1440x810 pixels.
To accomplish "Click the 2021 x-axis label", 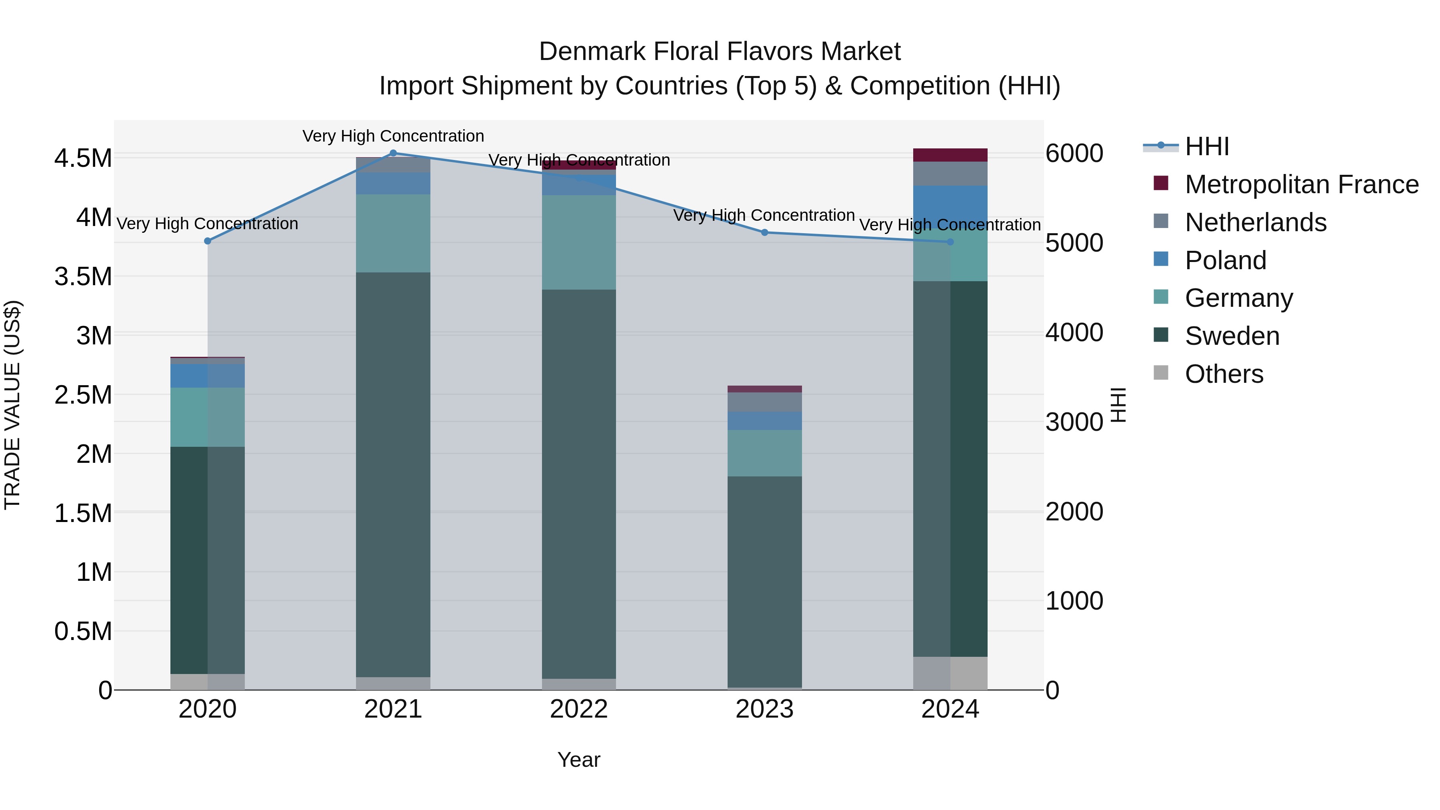I will coord(393,709).
